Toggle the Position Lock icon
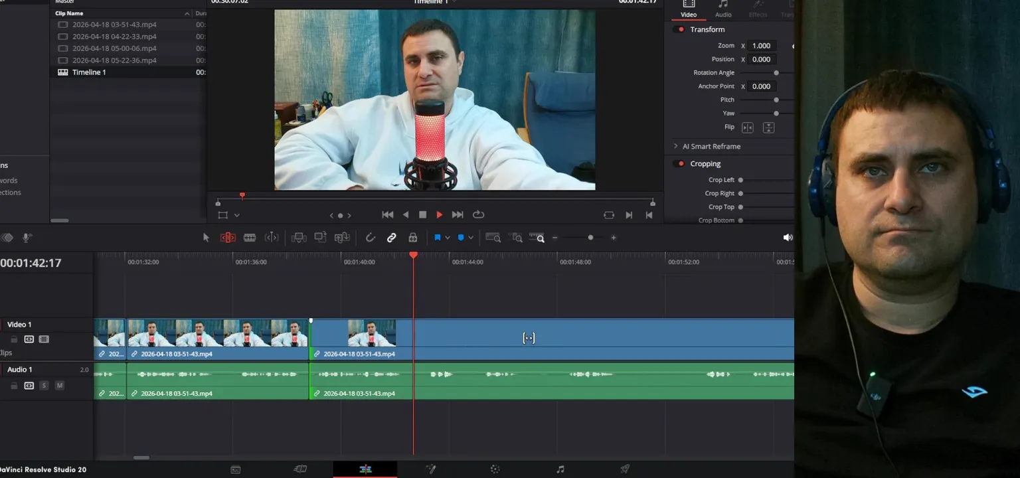1020x478 pixels. point(413,238)
